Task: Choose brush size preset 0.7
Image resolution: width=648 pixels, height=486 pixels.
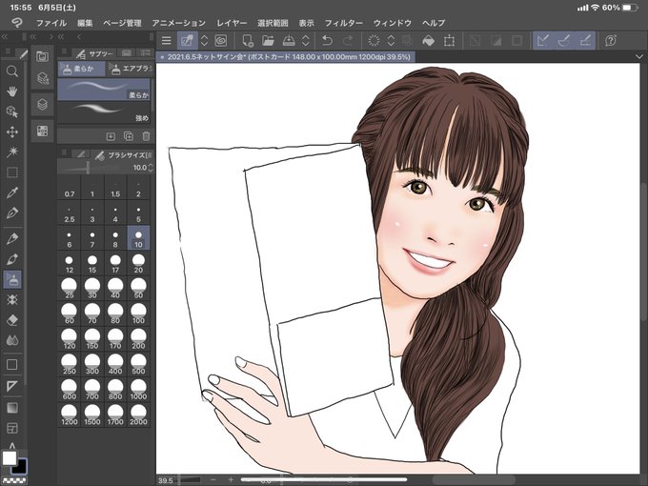Action: tap(70, 189)
